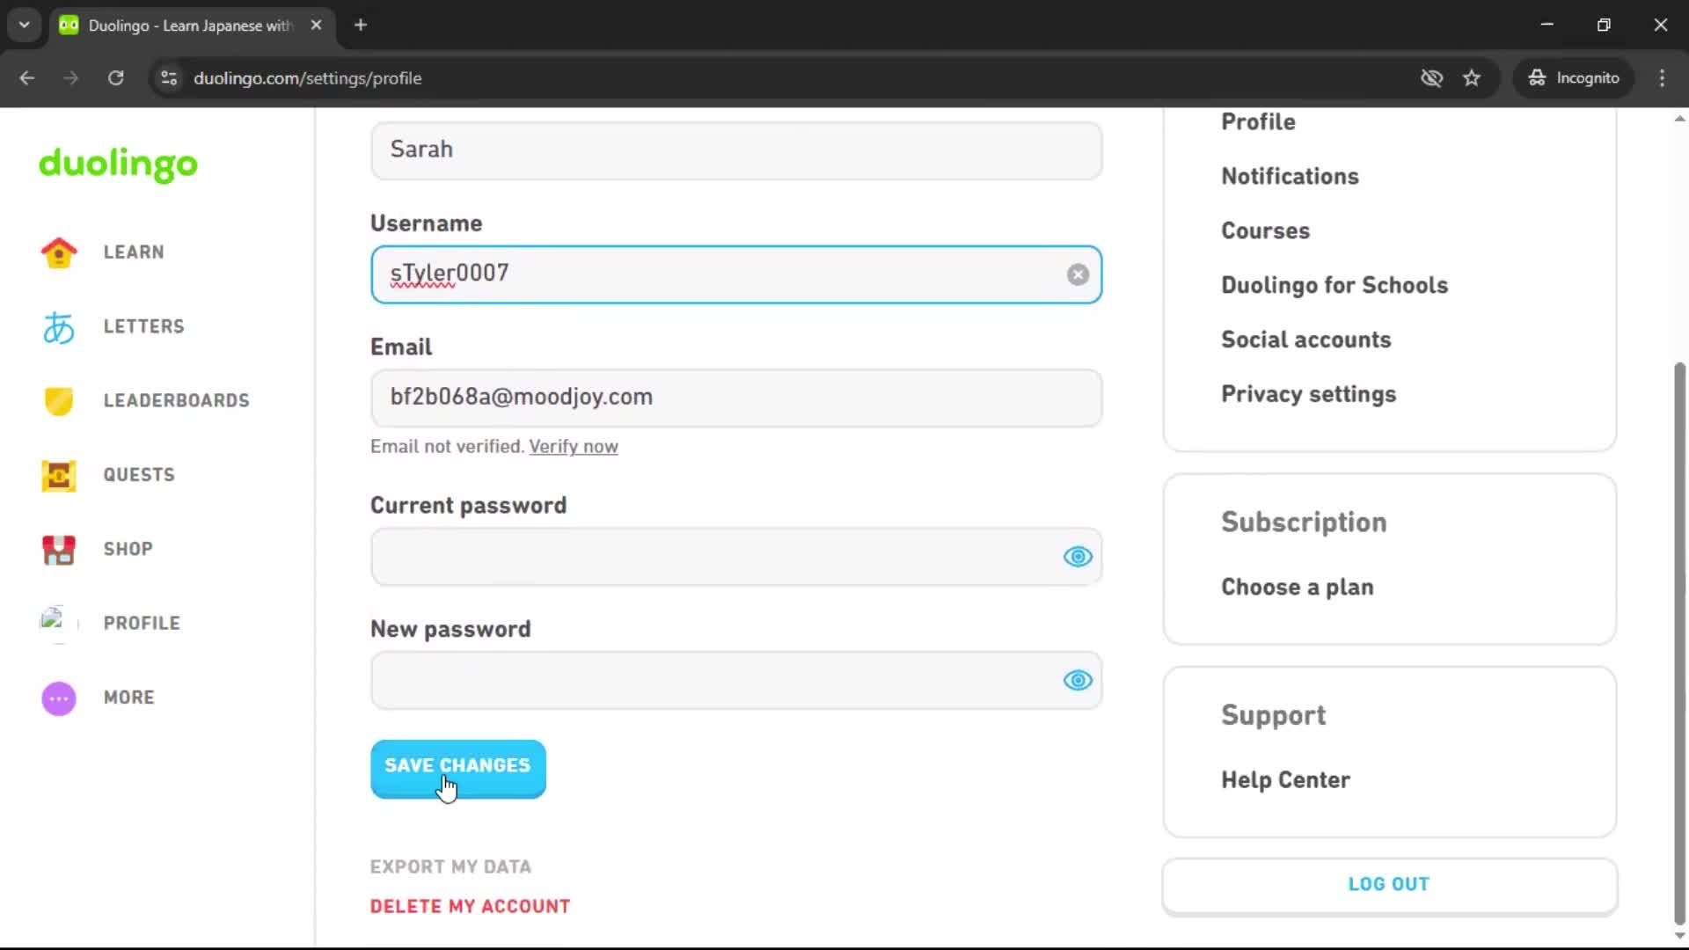Image resolution: width=1689 pixels, height=950 pixels.
Task: Open Privacy settings from the right menu
Action: (x=1308, y=394)
